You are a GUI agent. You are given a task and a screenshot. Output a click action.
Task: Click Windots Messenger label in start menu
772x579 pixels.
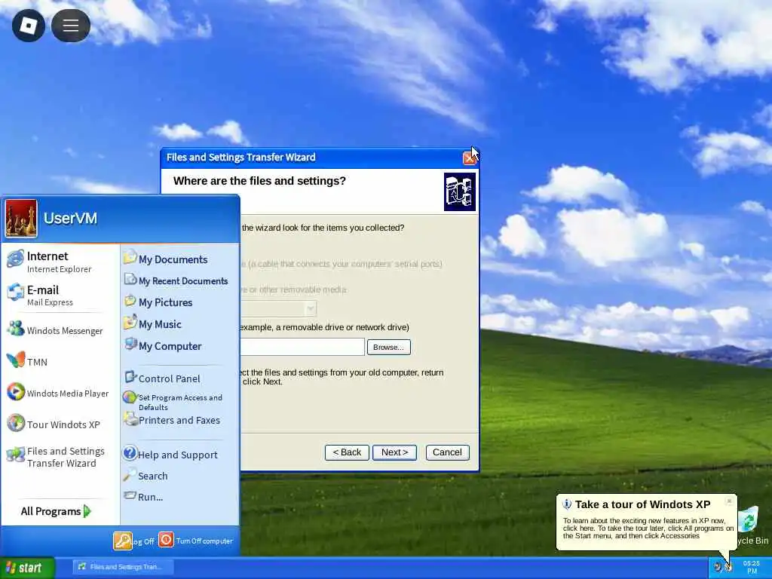pos(65,331)
